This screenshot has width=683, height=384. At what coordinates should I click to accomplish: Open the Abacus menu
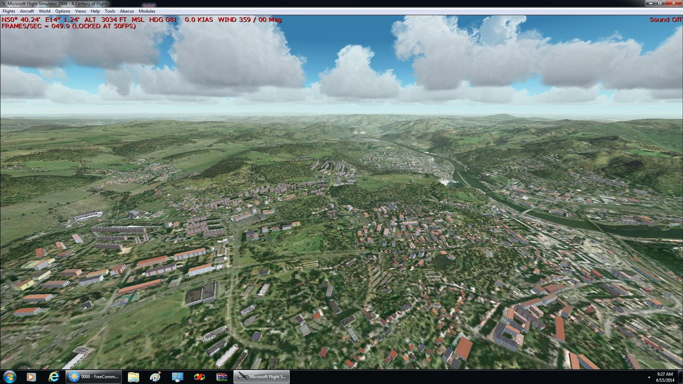click(127, 12)
